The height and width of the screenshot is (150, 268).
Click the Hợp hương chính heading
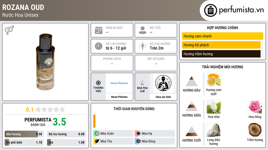click(222, 28)
